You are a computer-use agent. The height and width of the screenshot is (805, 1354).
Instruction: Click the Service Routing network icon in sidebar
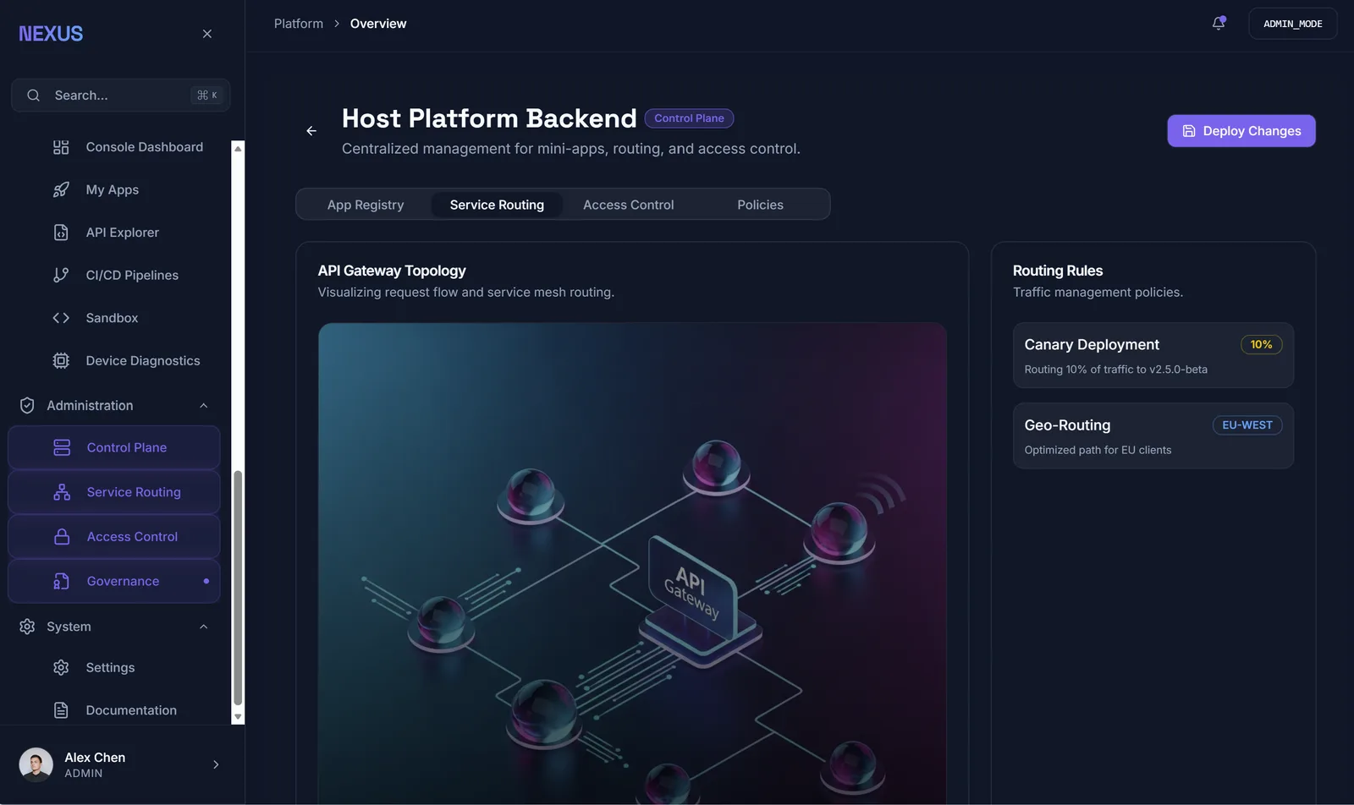pyautogui.click(x=62, y=492)
